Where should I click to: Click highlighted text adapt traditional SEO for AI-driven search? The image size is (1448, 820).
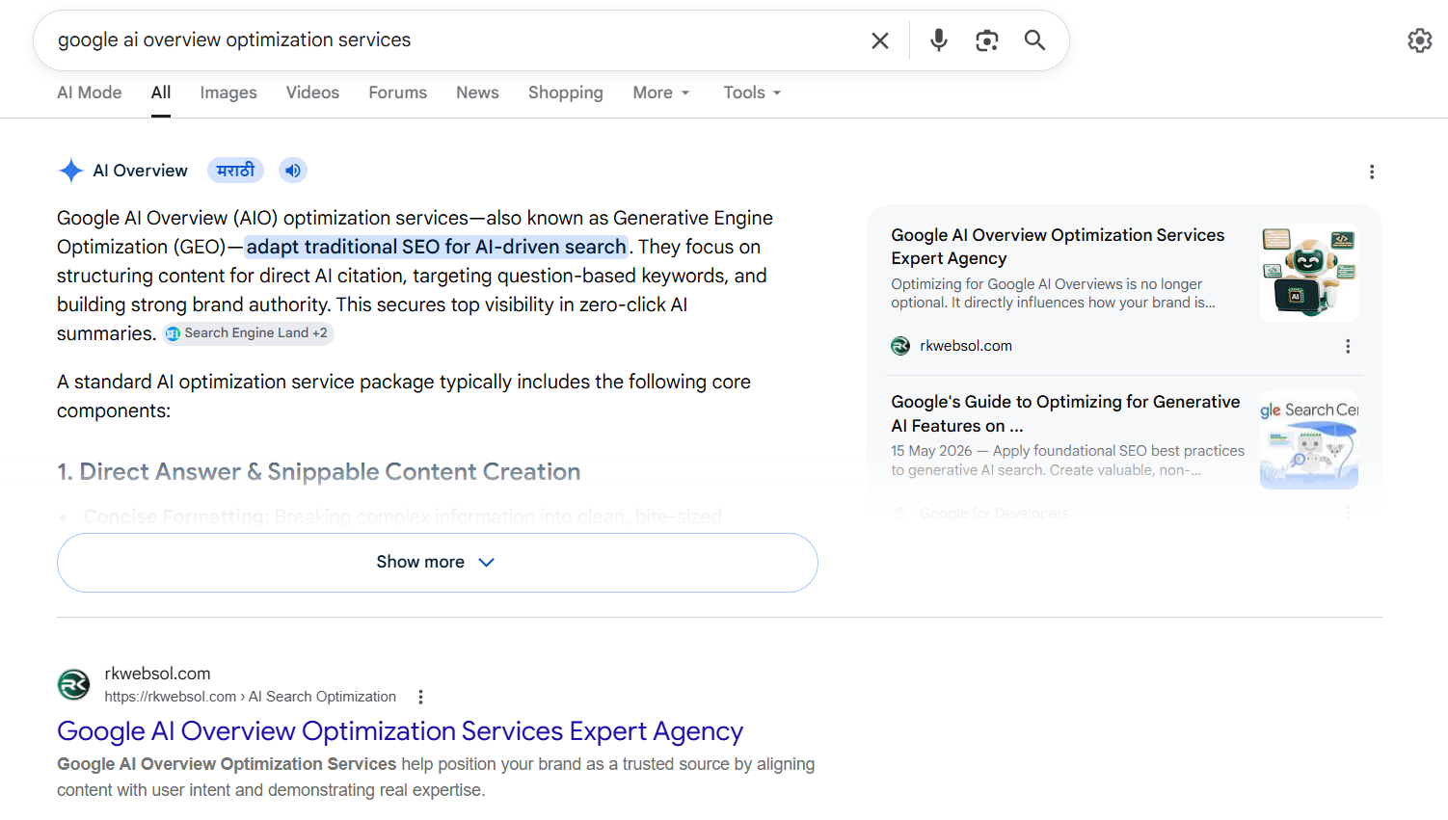pyautogui.click(x=436, y=247)
